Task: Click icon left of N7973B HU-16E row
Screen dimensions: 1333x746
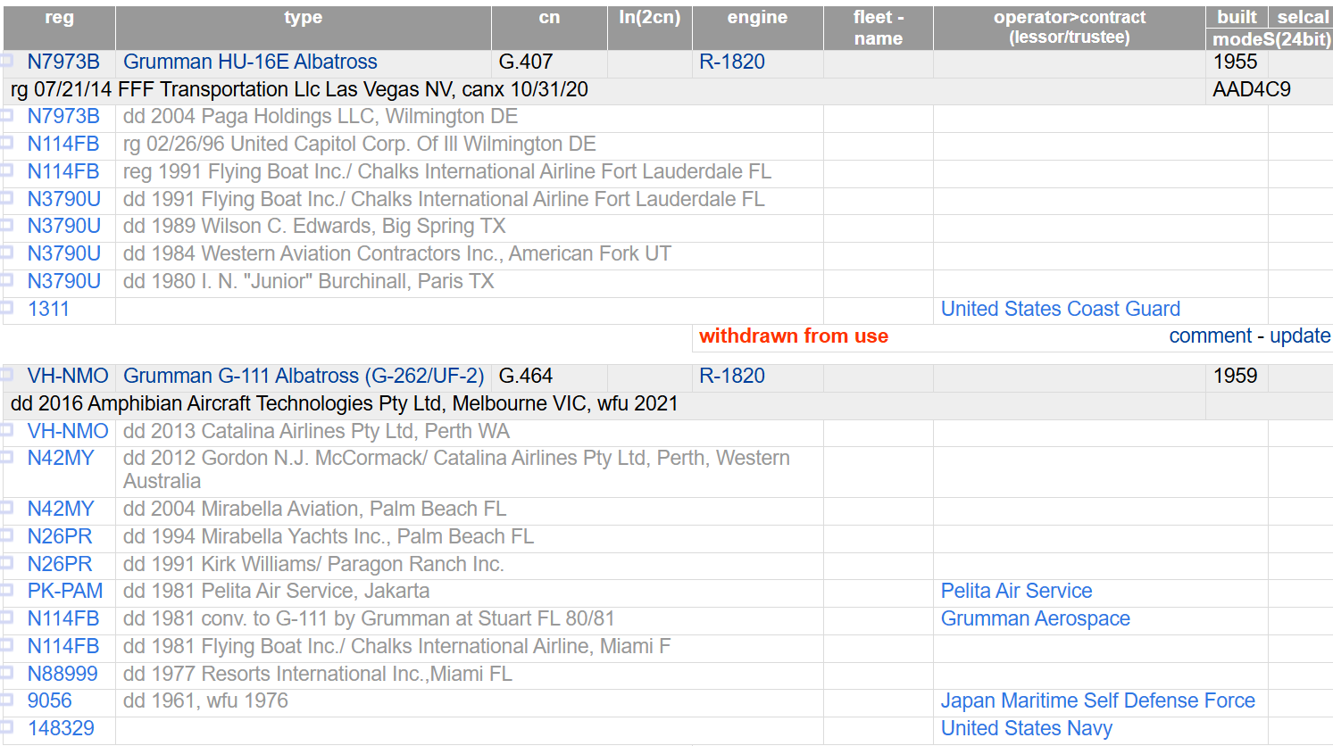Action: pos(6,61)
